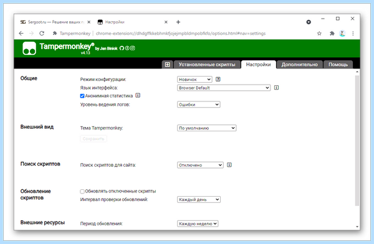Click the extension puzzle icon in address bar
The height and width of the screenshot is (244, 374).
55,34
